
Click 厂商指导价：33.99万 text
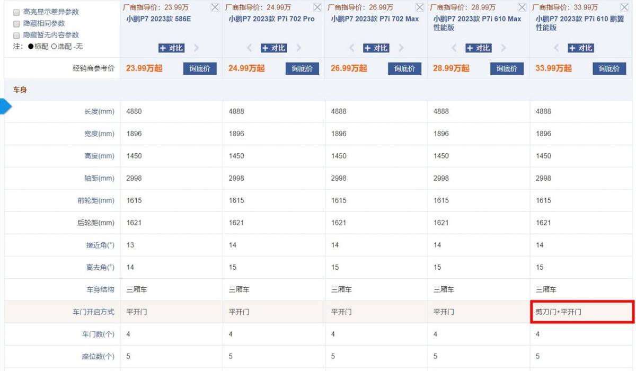pos(565,7)
